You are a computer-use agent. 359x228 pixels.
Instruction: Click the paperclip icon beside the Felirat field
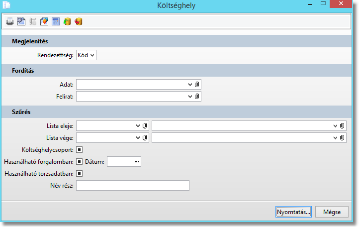197,97
